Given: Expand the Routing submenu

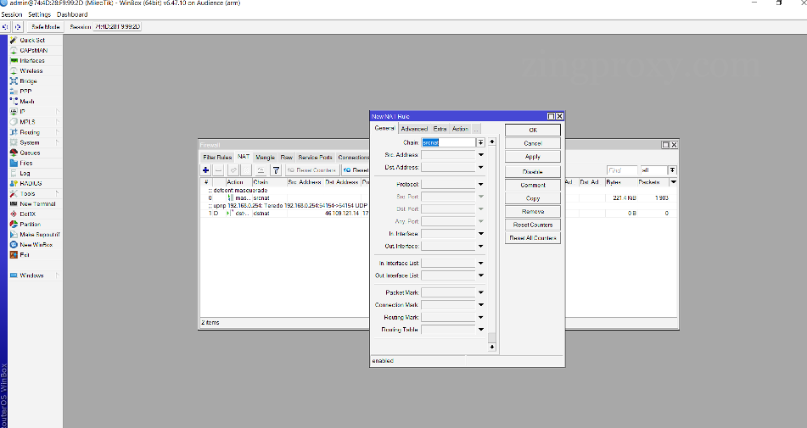Looking at the screenshot, I should click(x=58, y=132).
